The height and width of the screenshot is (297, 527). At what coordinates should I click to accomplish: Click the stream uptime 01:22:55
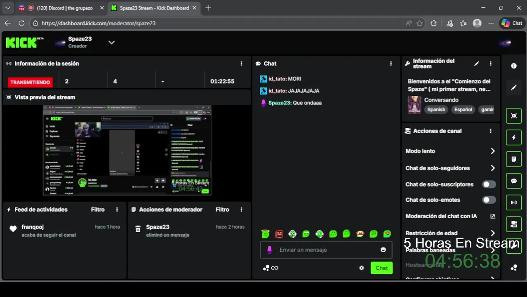point(222,81)
